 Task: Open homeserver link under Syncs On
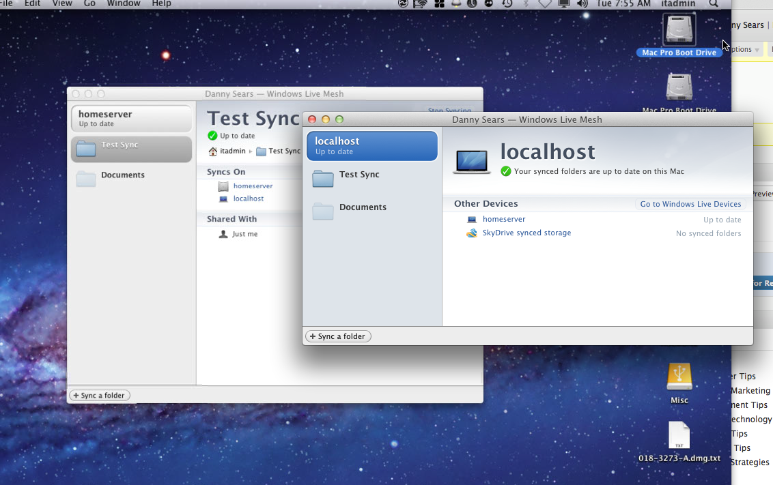click(x=253, y=186)
